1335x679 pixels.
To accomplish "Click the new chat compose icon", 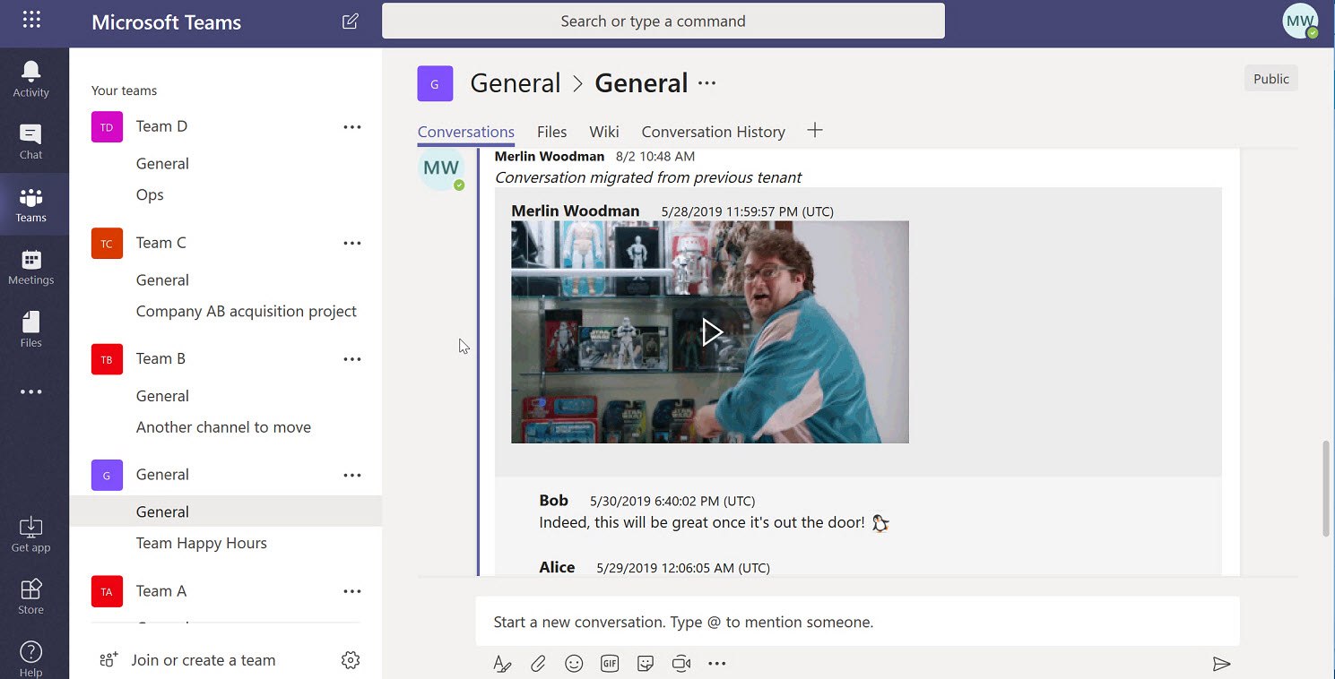I will tap(351, 21).
